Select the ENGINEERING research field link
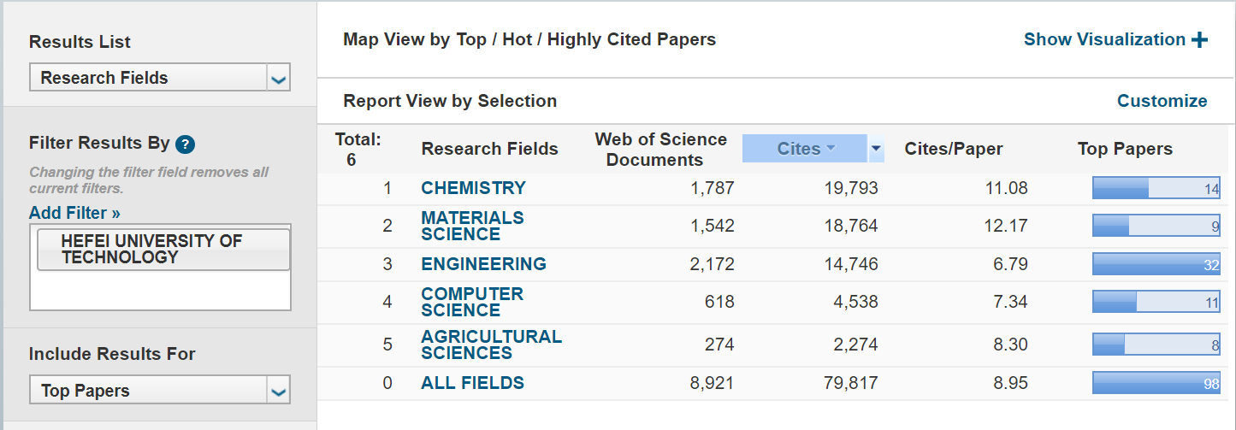 click(483, 264)
